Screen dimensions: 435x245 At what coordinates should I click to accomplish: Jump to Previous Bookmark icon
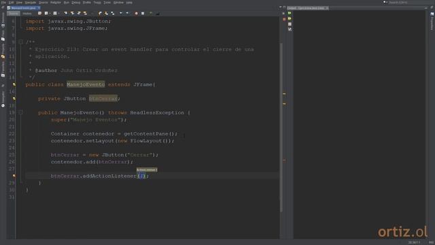[x=100, y=13]
